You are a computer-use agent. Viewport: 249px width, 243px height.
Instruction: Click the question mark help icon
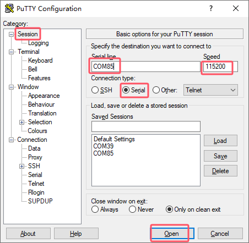click(211, 8)
